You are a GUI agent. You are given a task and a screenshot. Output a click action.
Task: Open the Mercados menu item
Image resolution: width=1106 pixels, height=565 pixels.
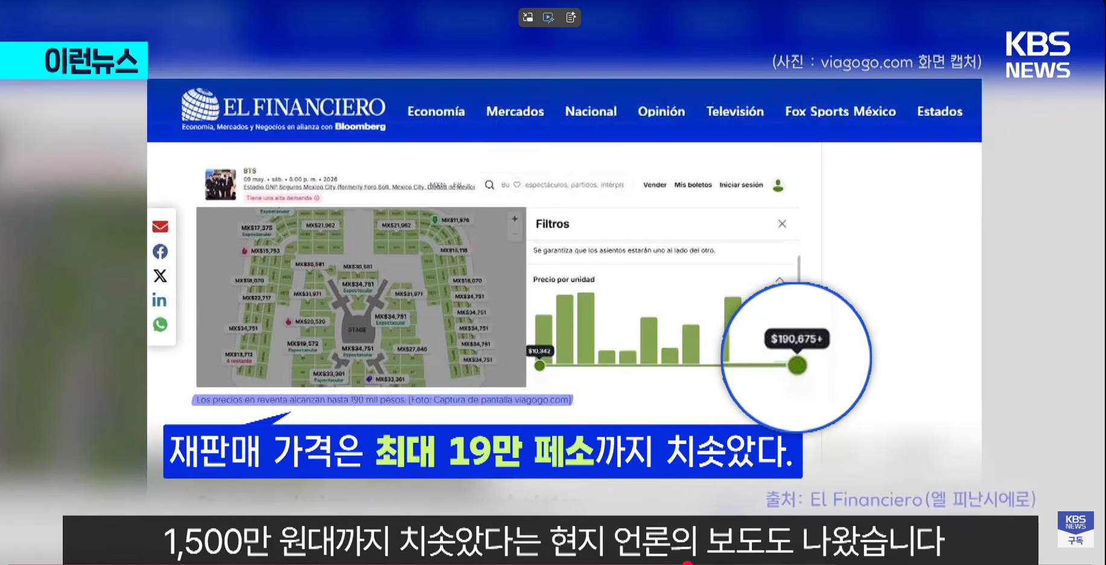pyautogui.click(x=515, y=112)
